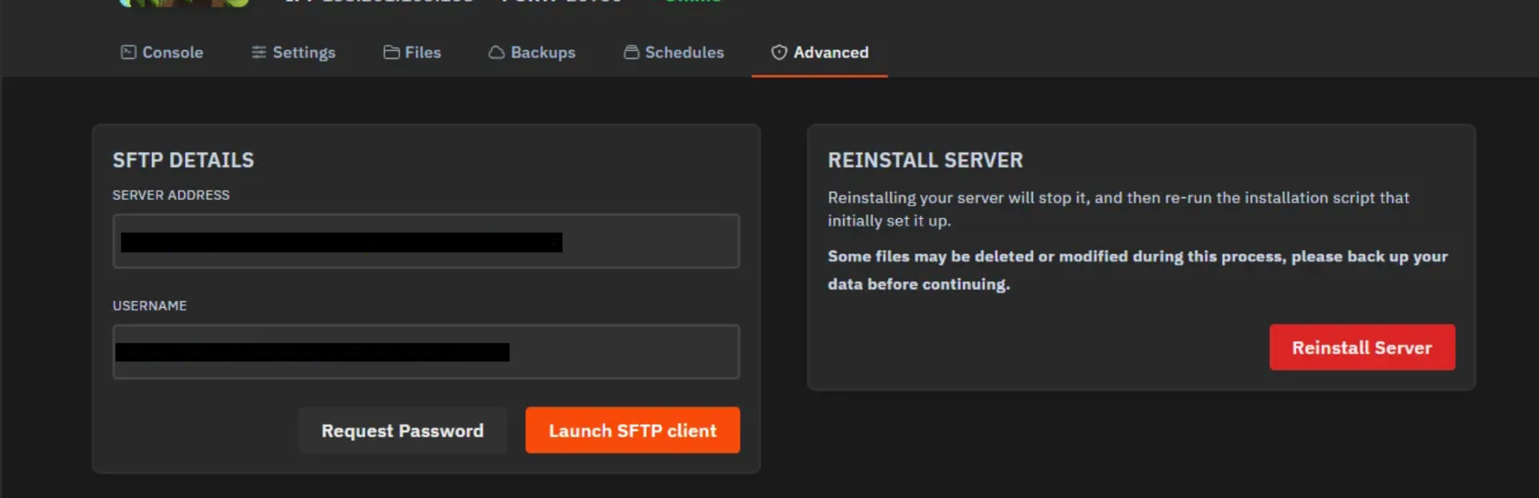
Task: Open the Backups tab label
Action: click(x=543, y=52)
